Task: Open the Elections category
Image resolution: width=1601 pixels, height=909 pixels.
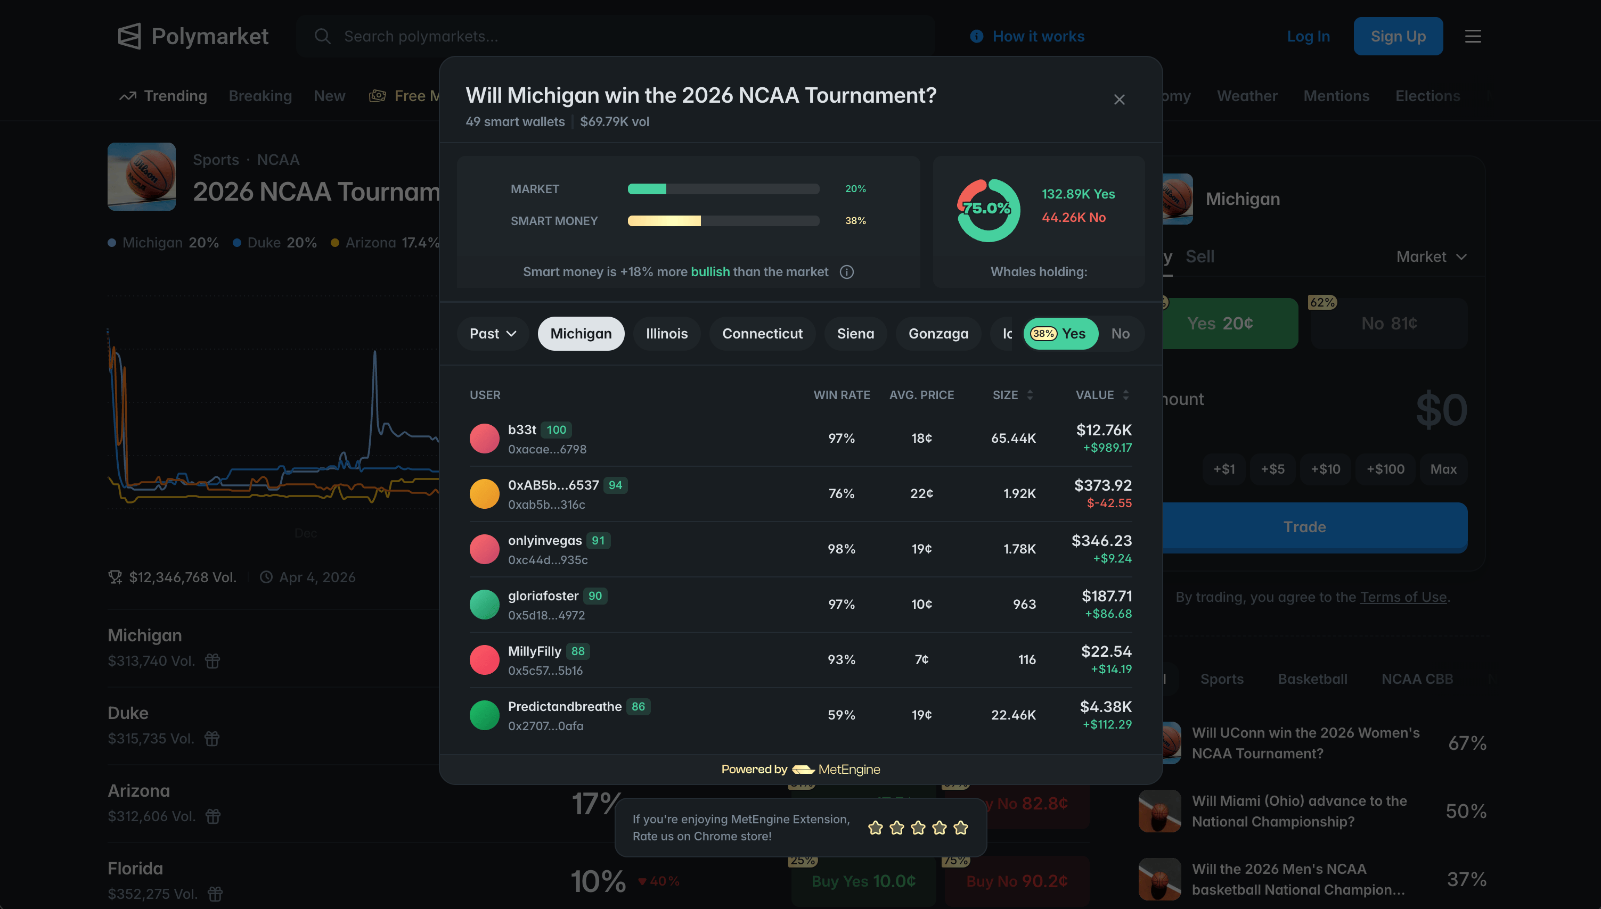Action: tap(1427, 96)
